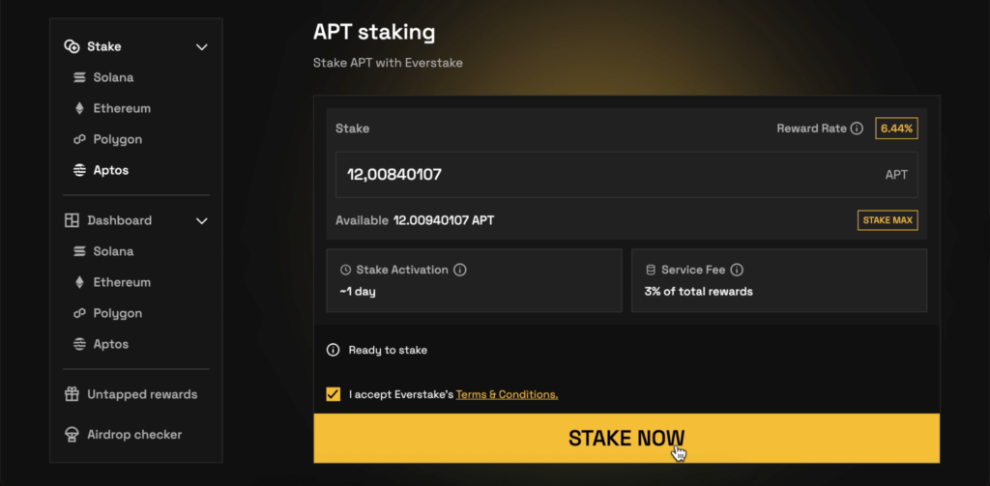Click the Reward Rate info icon
The width and height of the screenshot is (990, 486).
click(x=857, y=129)
